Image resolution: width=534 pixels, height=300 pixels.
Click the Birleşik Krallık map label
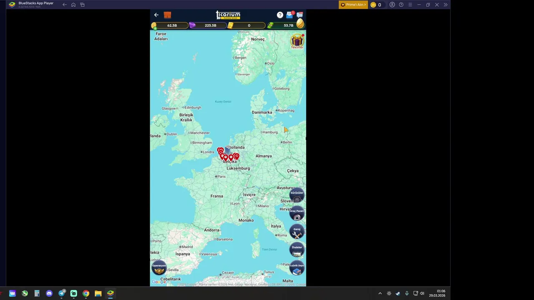186,117
